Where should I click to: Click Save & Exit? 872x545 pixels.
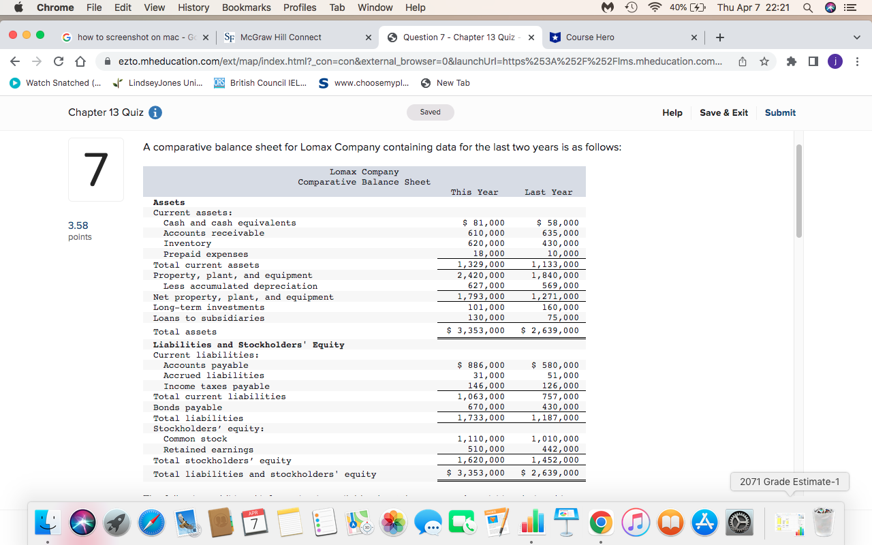[723, 112]
